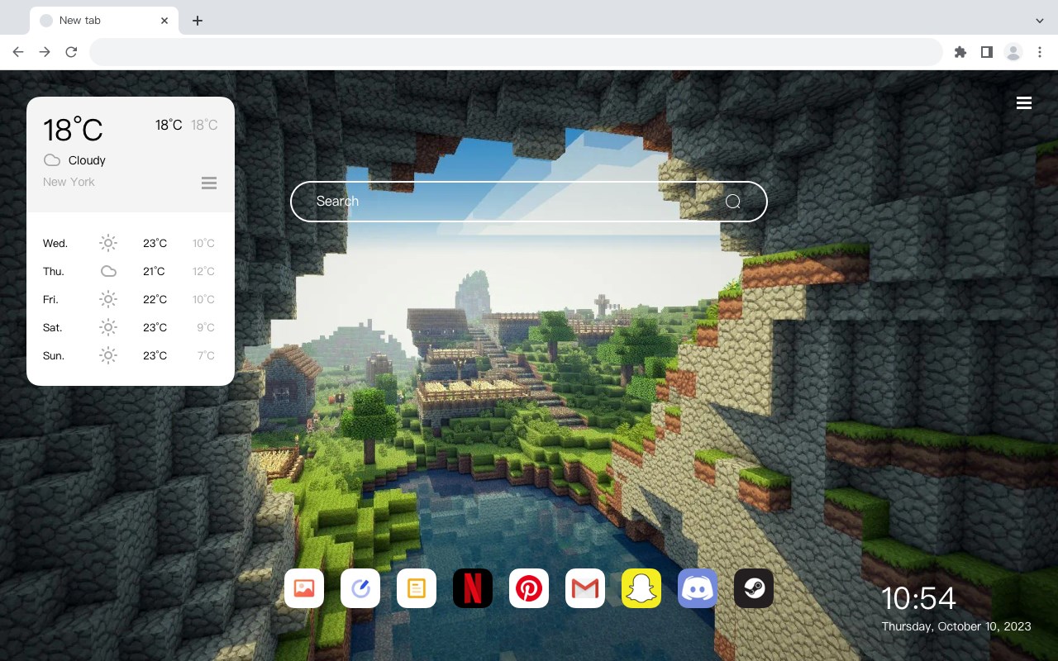Click Thursday's cloudy weather icon

point(108,271)
